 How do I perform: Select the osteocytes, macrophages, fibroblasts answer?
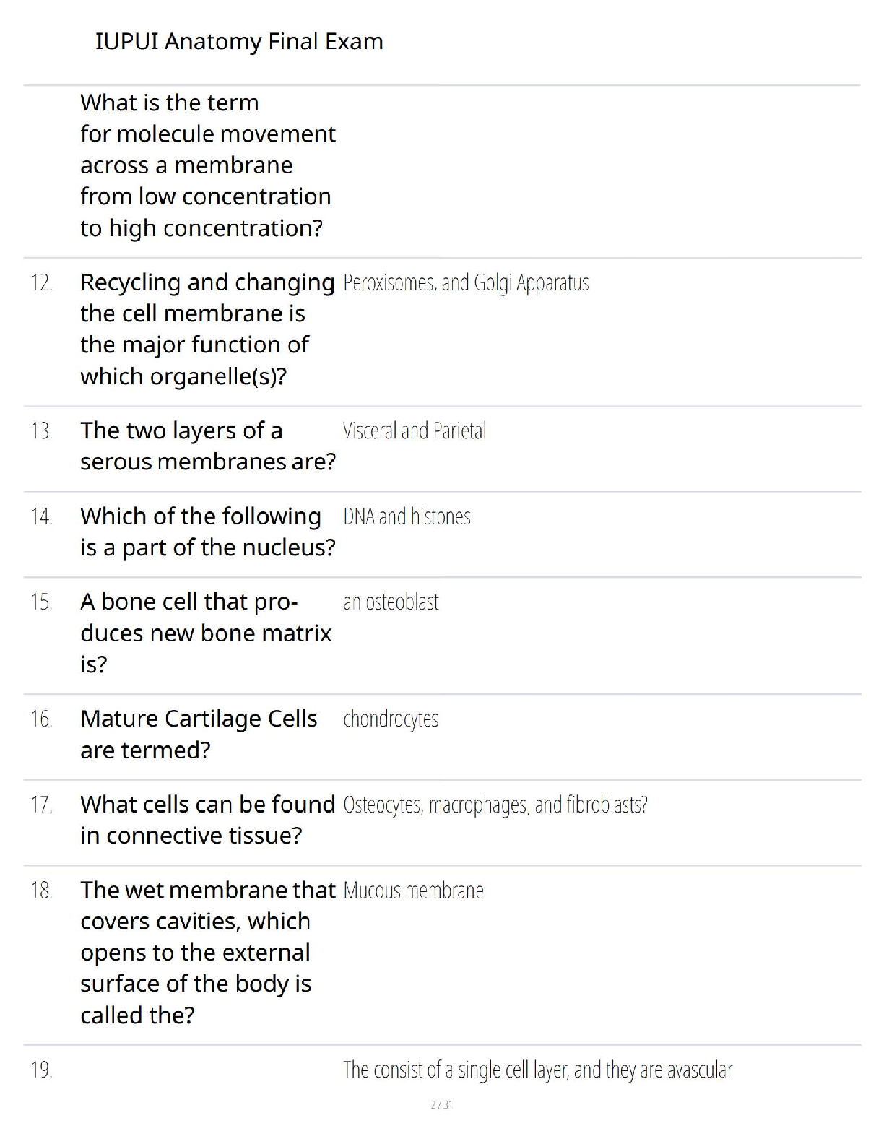point(495,805)
